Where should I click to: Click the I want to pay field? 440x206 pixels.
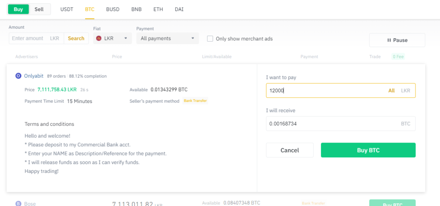(341, 91)
